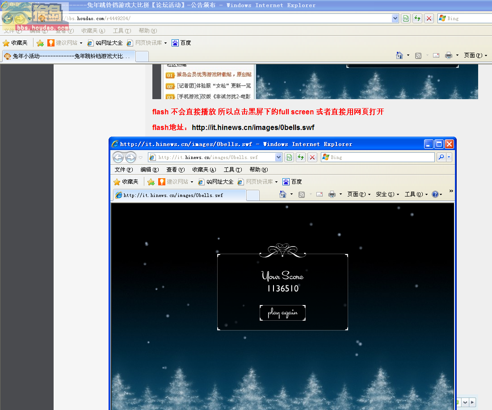The width and height of the screenshot is (492, 410).
Task: Go forward in the 0bells.swf window
Action: 131,157
